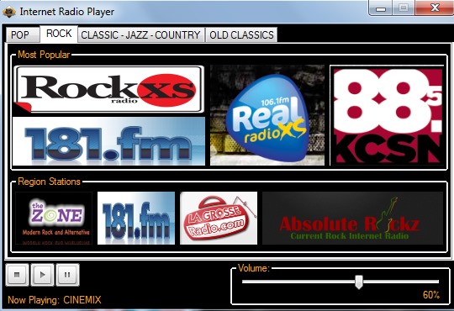The image size is (454, 311).
Task: Select 181.fm under Region Stations
Action: [136, 218]
